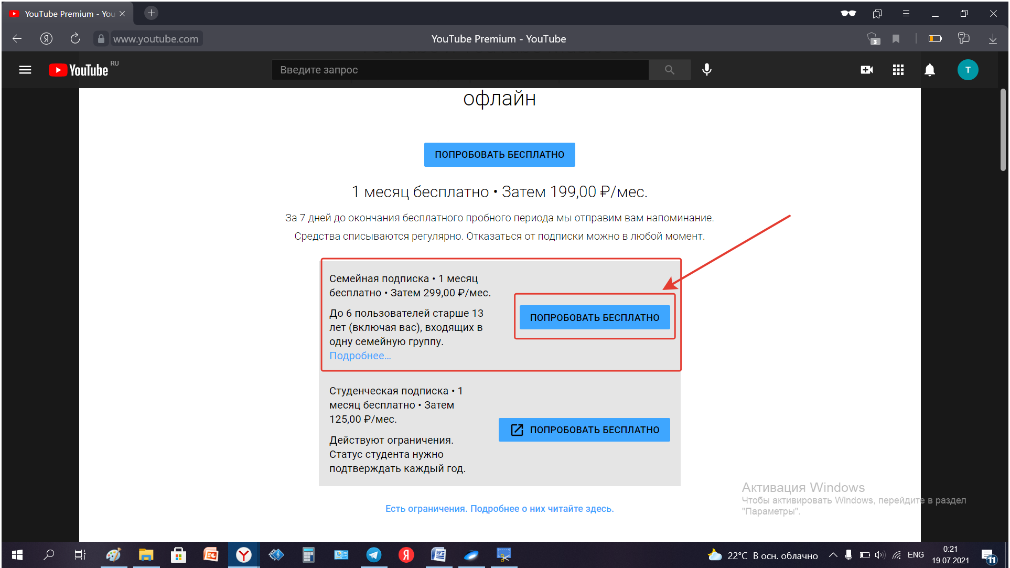Click the top ПОПРОБОВАТЬ БЕСПЛАТНО button

point(499,155)
